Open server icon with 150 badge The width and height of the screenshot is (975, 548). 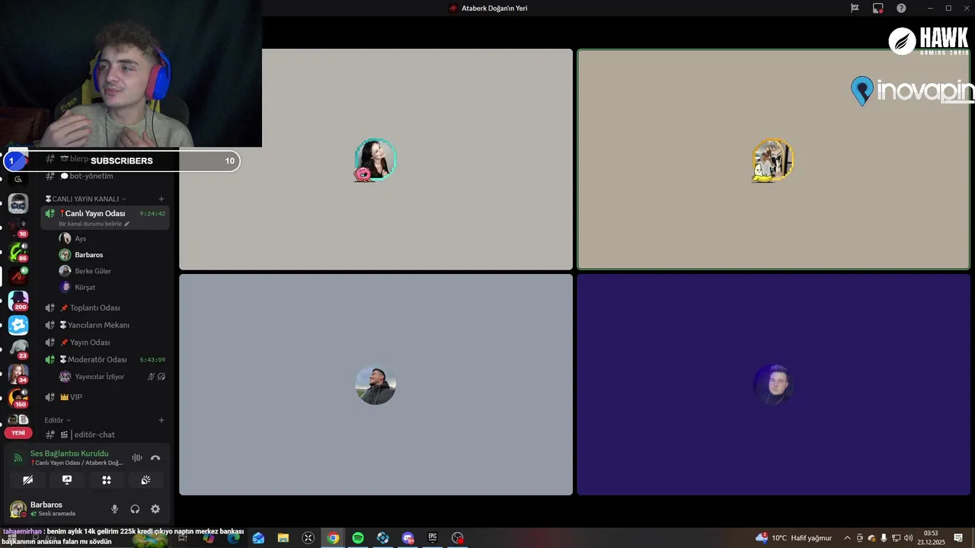coord(18,398)
